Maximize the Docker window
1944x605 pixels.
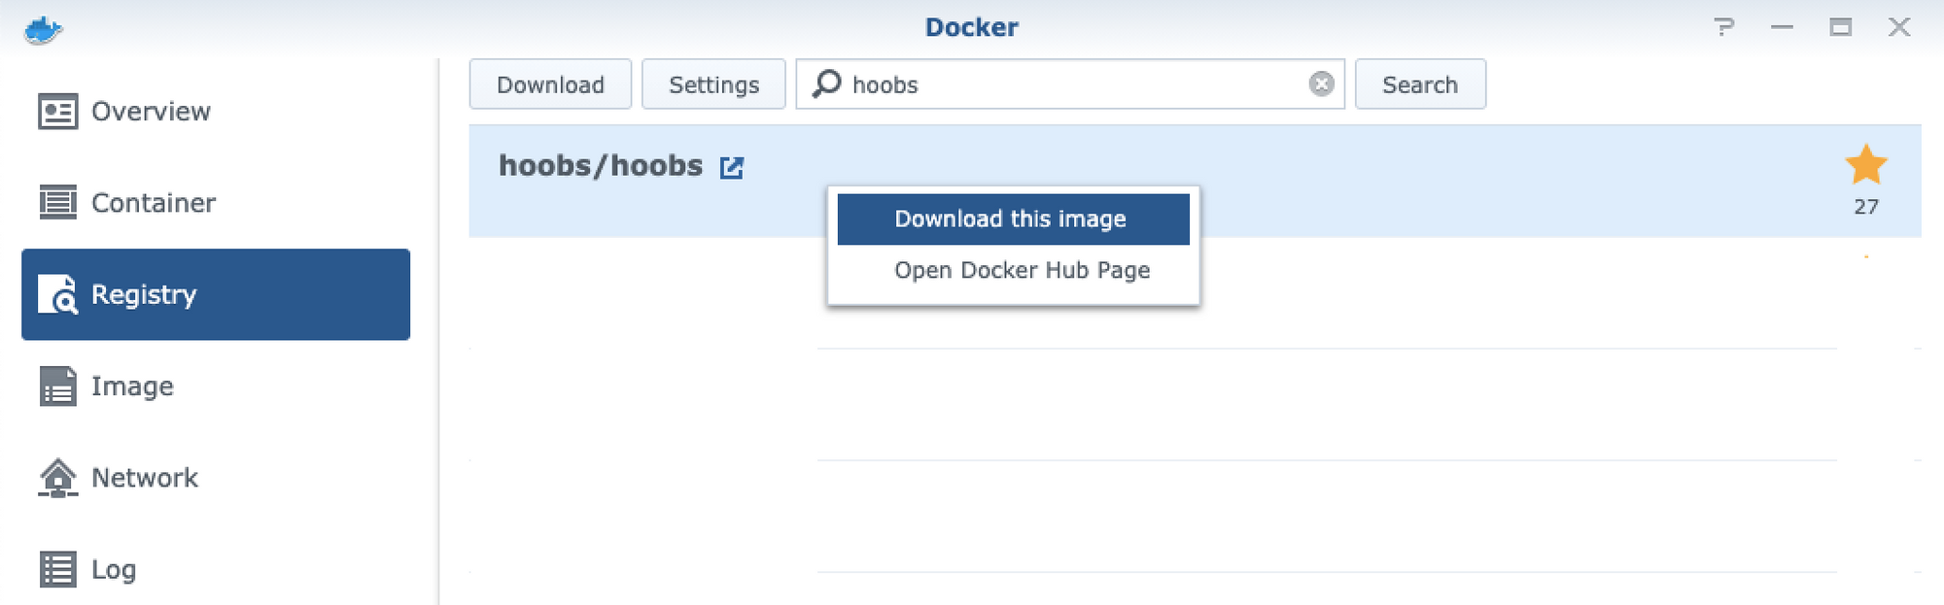(x=1840, y=27)
